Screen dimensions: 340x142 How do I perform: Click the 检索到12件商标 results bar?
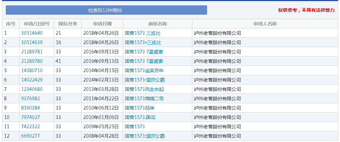106,10
